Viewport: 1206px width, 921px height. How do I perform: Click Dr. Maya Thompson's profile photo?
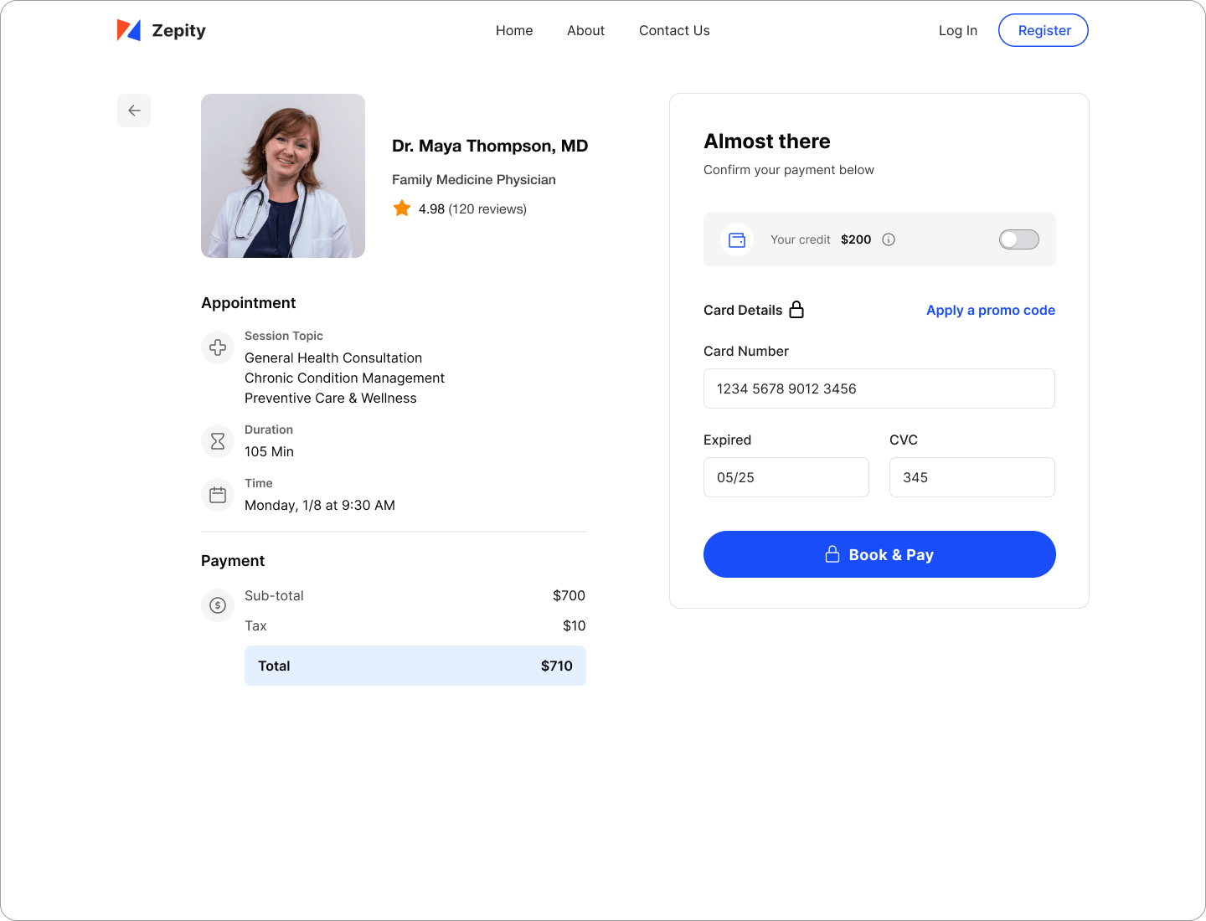[x=283, y=176]
